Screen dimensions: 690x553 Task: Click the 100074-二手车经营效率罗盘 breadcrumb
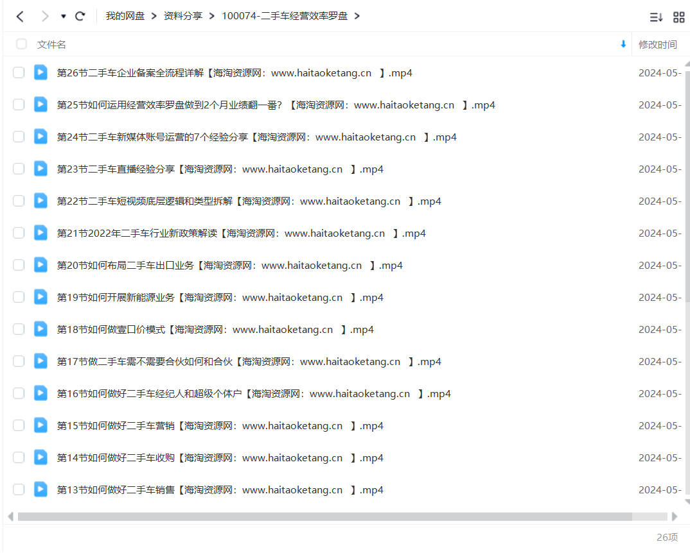(x=285, y=16)
